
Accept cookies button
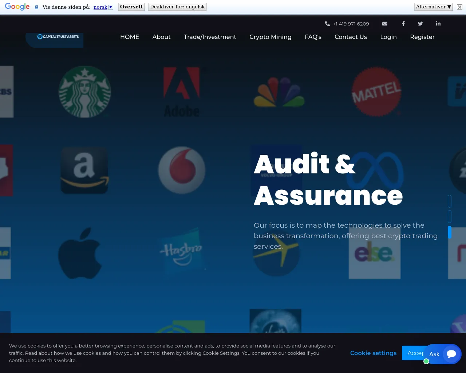413,353
